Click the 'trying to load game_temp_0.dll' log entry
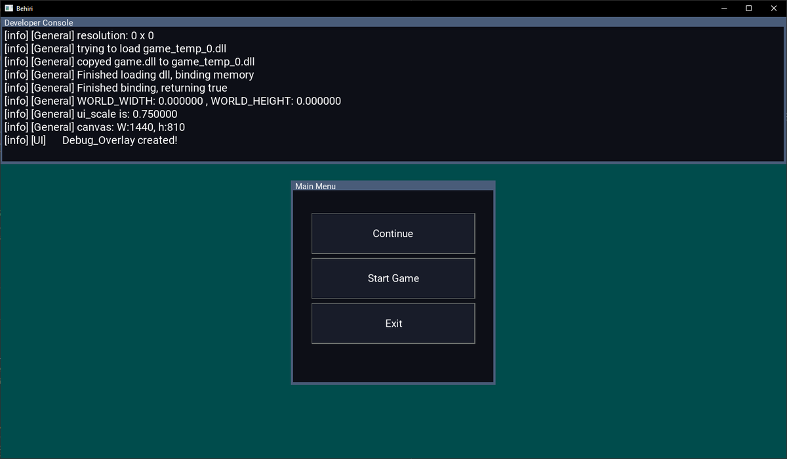 pos(115,48)
